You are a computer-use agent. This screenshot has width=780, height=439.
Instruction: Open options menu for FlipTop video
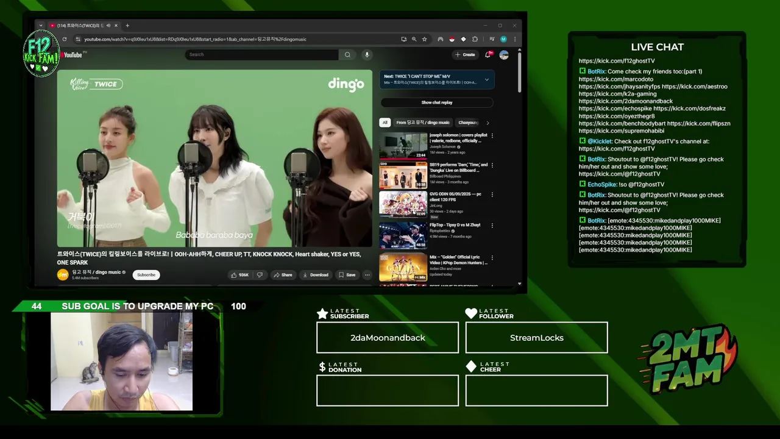click(492, 226)
